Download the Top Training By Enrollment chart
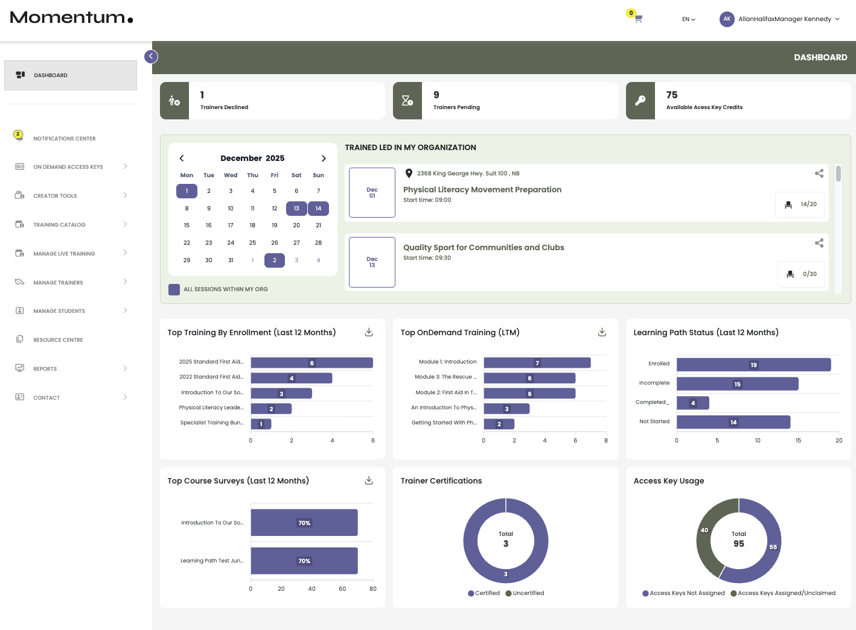This screenshot has width=856, height=630. click(x=368, y=332)
